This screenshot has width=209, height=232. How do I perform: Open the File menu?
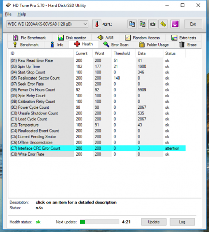8,14
